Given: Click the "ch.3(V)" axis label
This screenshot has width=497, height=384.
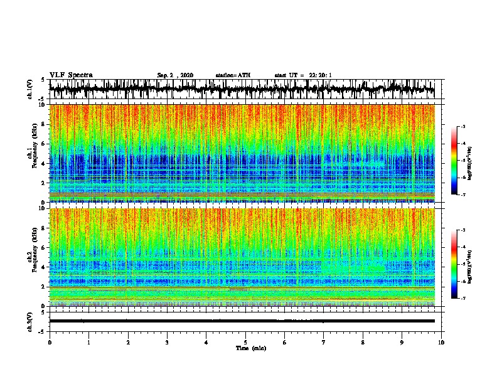Looking at the screenshot, I should pos(29,322).
